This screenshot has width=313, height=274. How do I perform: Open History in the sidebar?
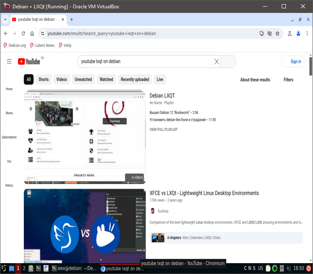coord(9,186)
